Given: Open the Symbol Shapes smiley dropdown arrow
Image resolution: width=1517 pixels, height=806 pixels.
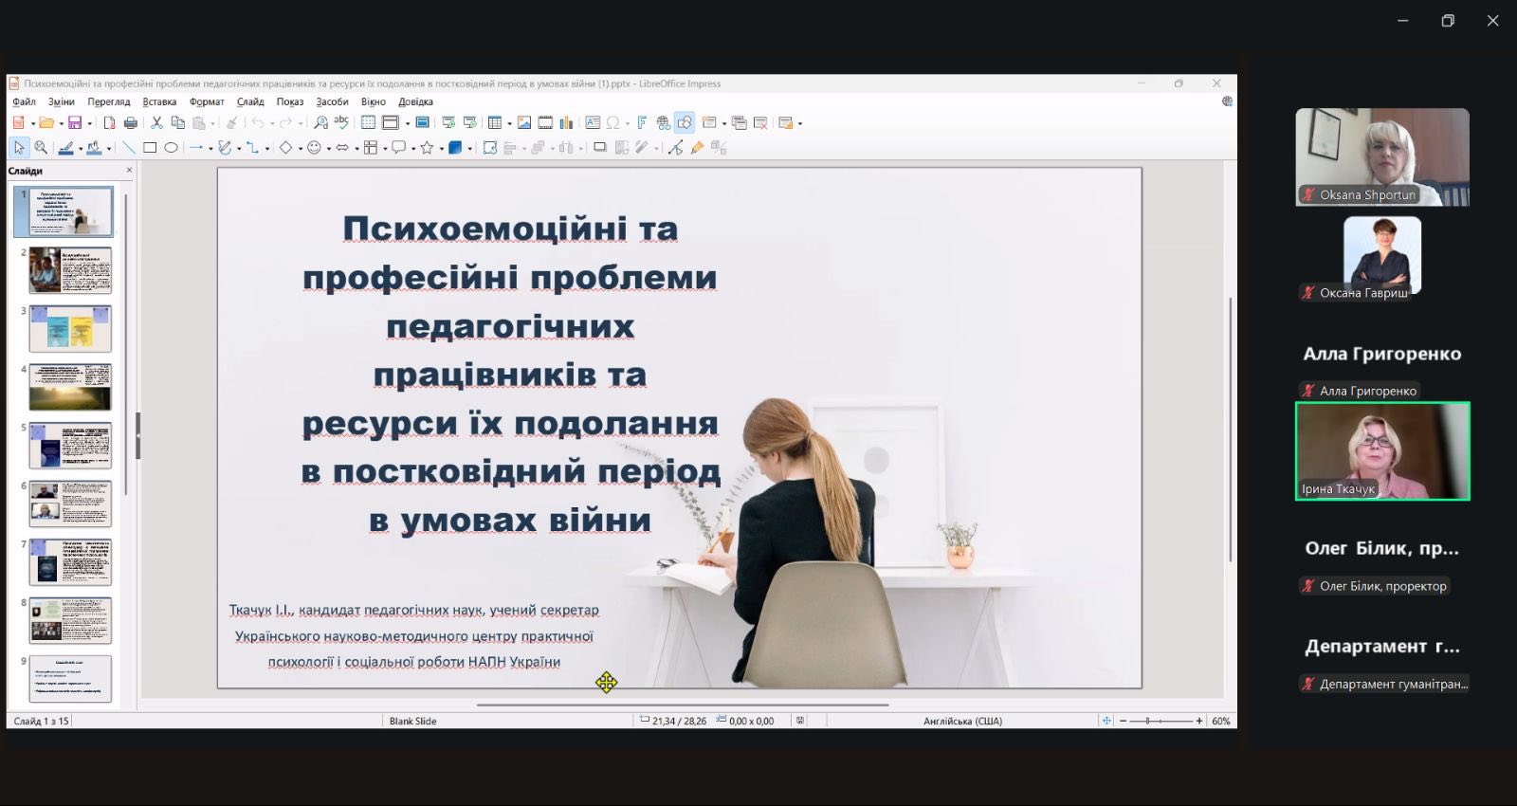Looking at the screenshot, I should point(329,149).
